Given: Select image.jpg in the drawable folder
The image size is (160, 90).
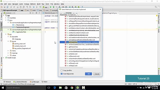Looking at the screenshot, I should coord(16,39).
